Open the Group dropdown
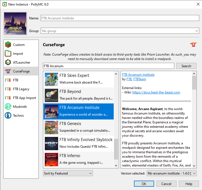Viewport: 202px width, 190px height. pyautogui.click(x=120, y=31)
